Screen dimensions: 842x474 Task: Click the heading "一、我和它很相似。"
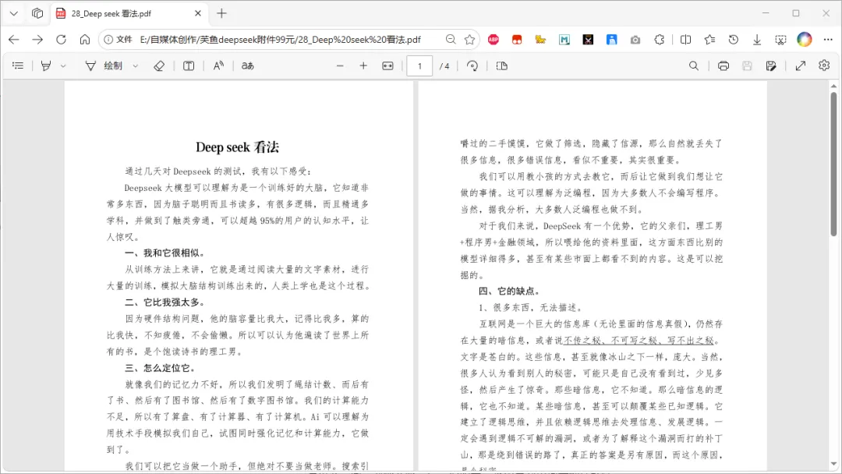coord(165,253)
